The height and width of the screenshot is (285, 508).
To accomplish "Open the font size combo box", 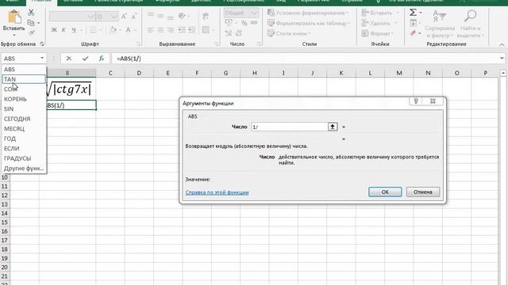I will [107, 16].
